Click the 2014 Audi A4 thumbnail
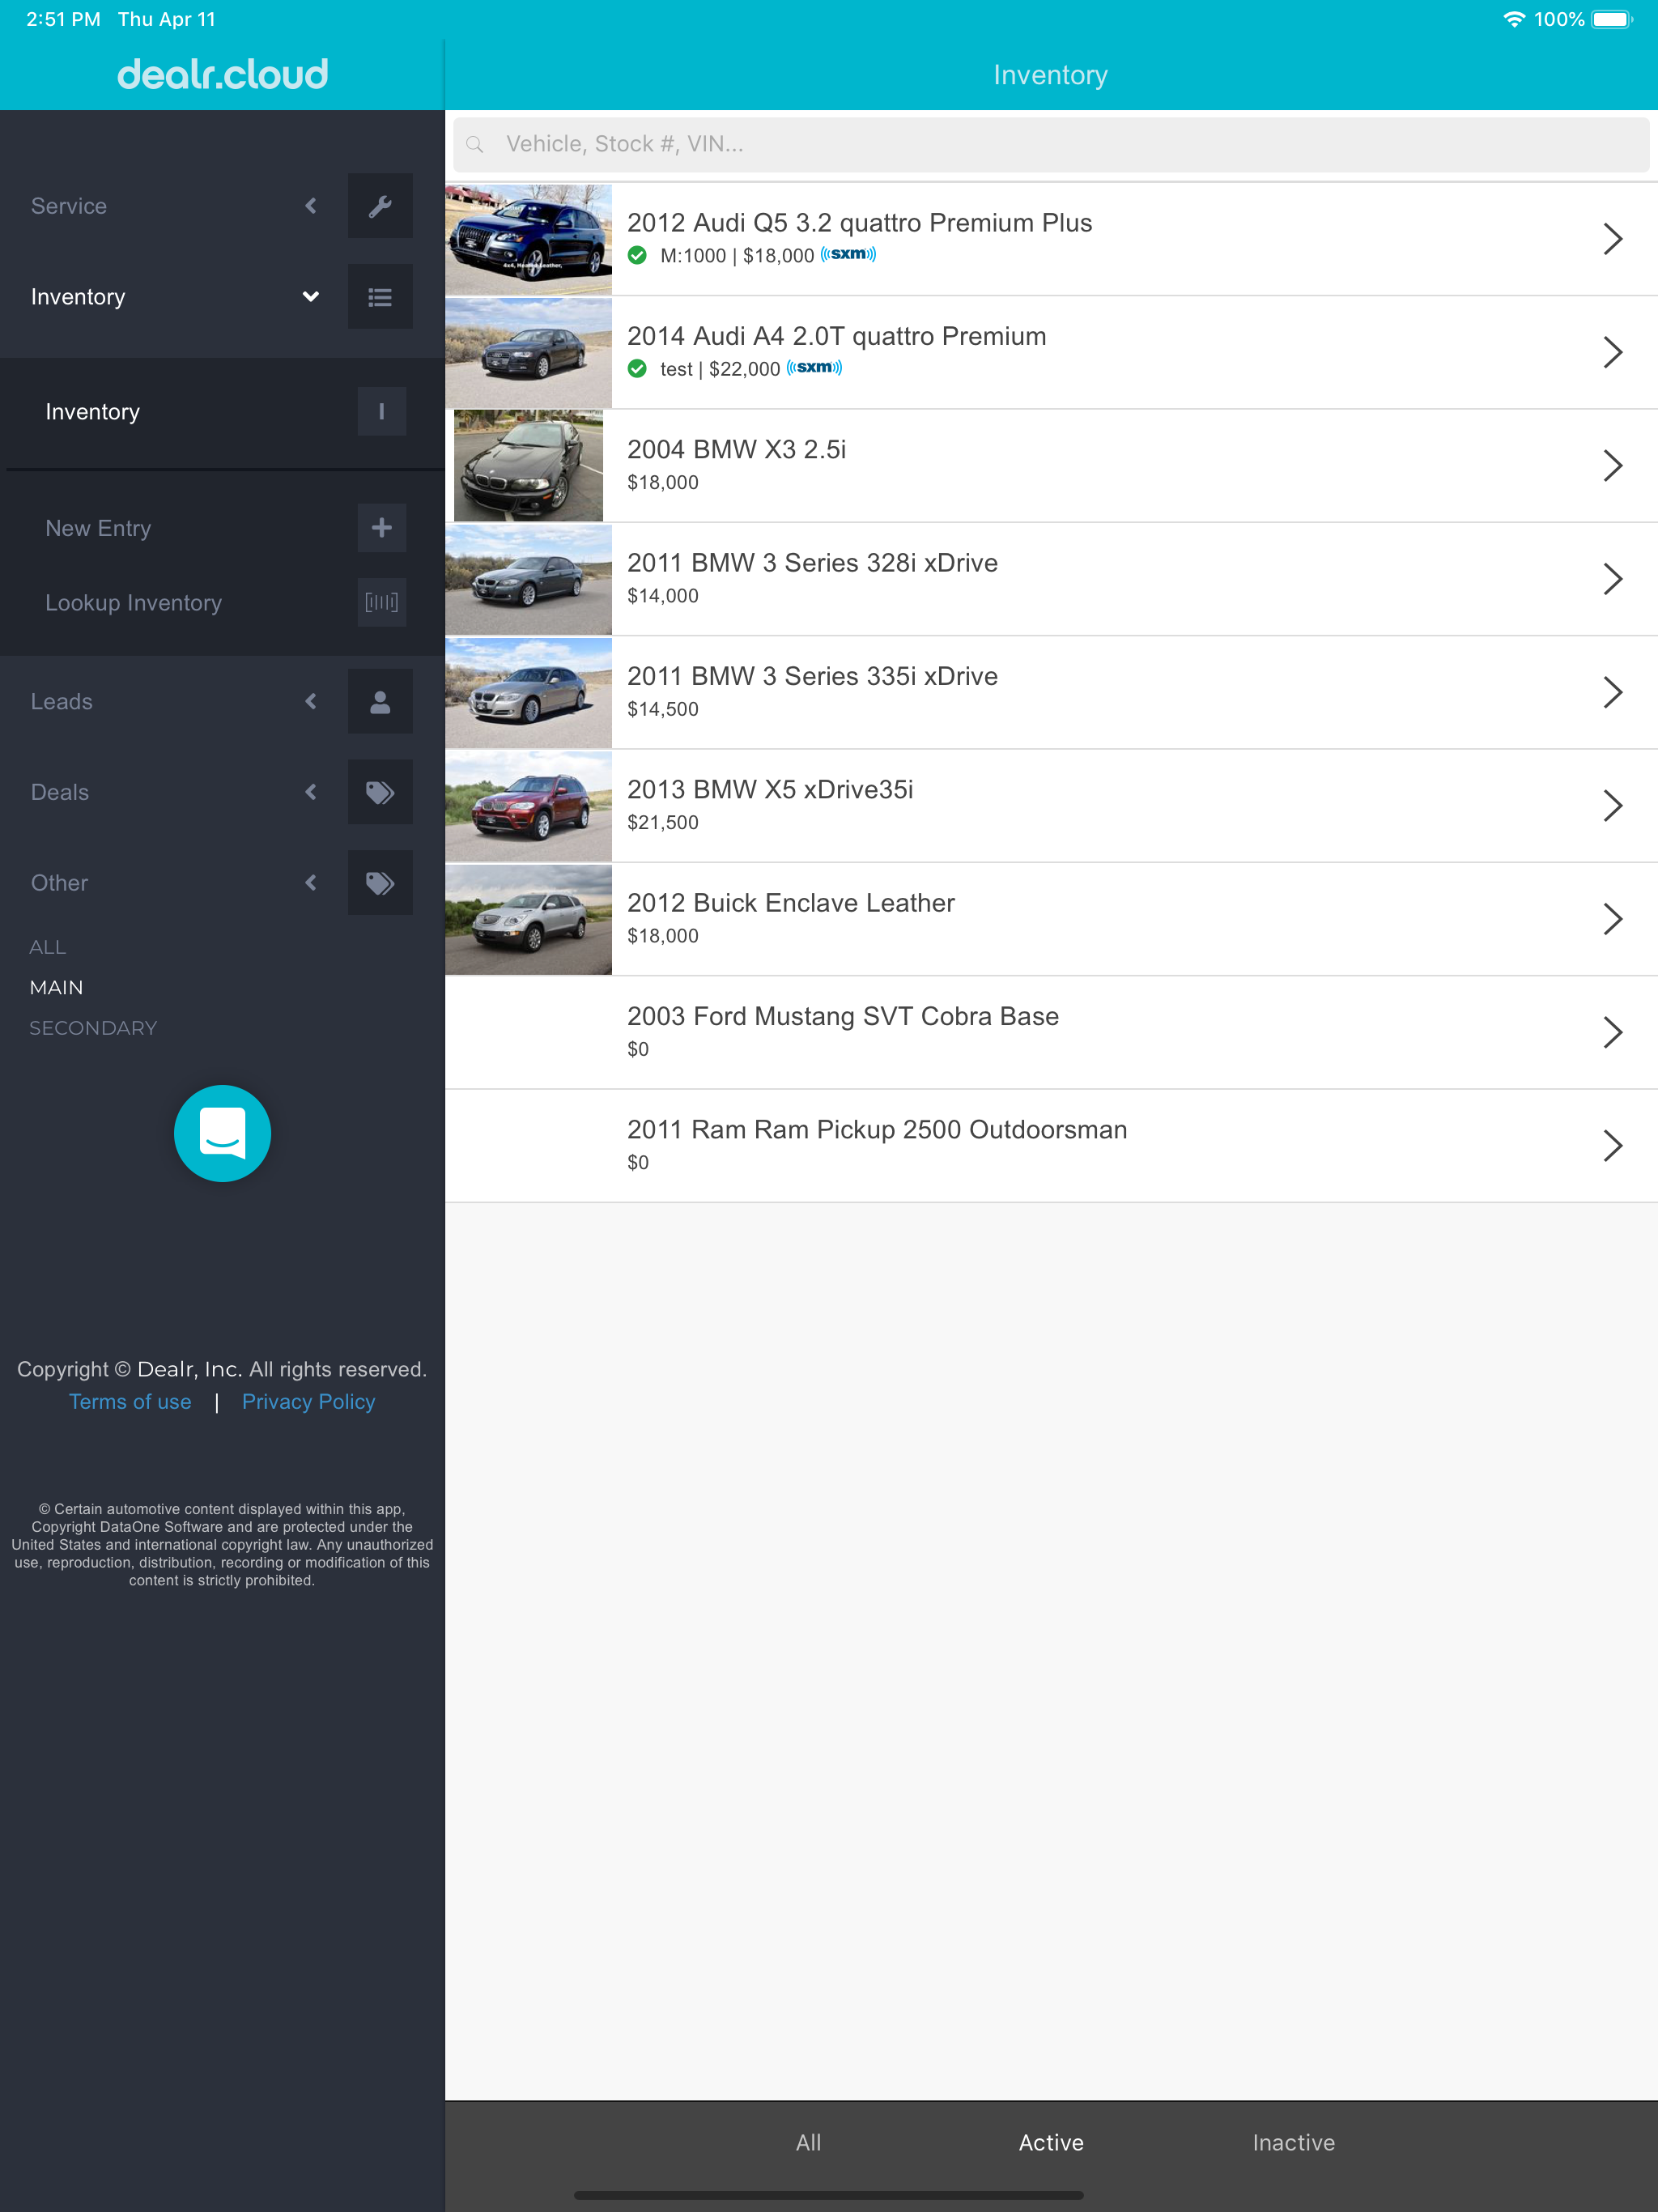Image resolution: width=1658 pixels, height=2212 pixels. [528, 352]
